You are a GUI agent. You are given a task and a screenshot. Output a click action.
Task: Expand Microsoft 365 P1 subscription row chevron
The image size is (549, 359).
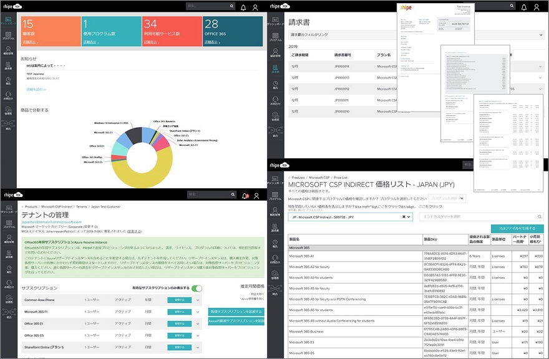tap(198, 312)
